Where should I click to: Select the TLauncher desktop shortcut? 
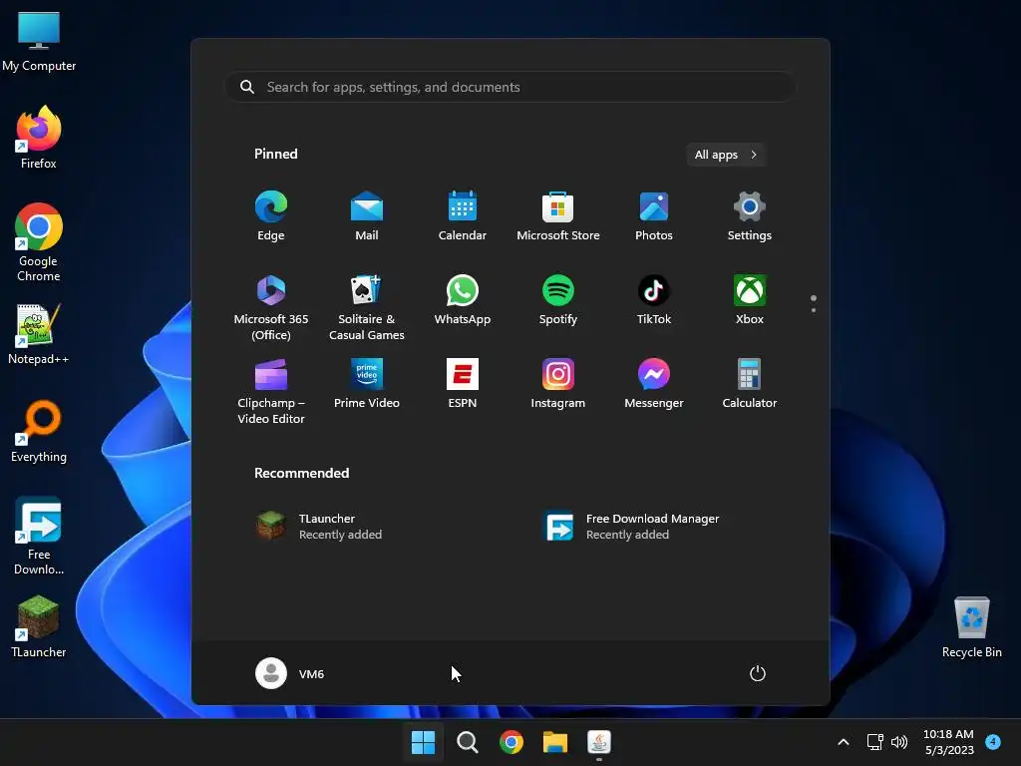point(39,626)
